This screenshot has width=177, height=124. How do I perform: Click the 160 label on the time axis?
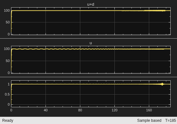[149, 110]
